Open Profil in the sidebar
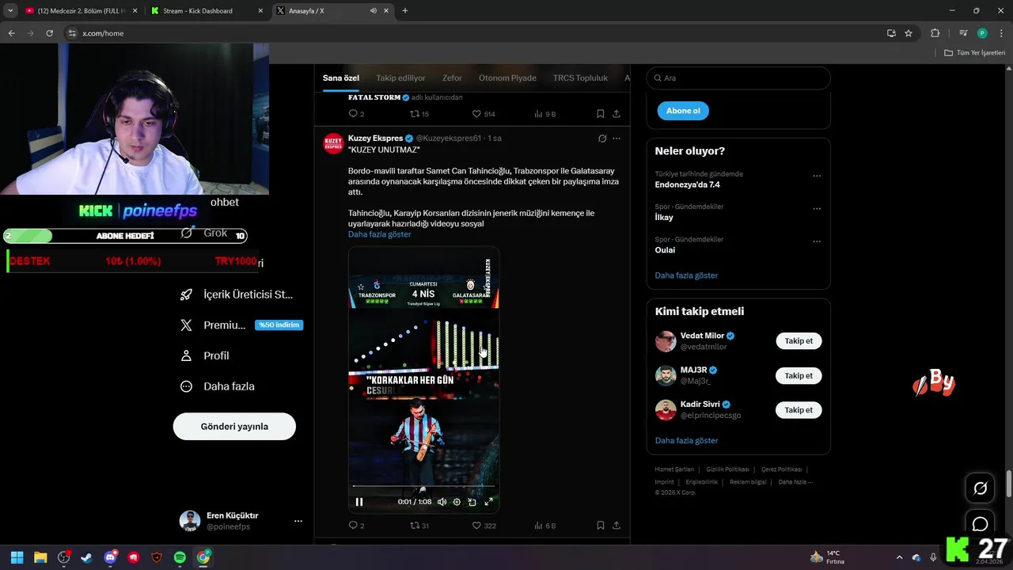This screenshot has height=570, width=1013. pos(205,356)
